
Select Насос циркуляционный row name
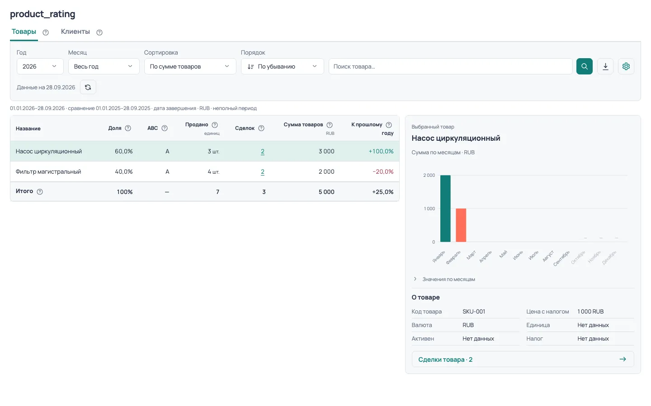tap(49, 152)
